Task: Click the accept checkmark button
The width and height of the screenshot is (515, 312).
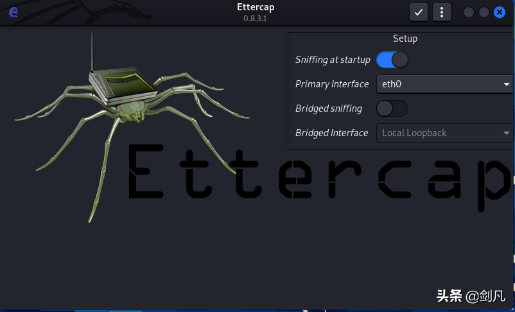Action: click(x=419, y=12)
